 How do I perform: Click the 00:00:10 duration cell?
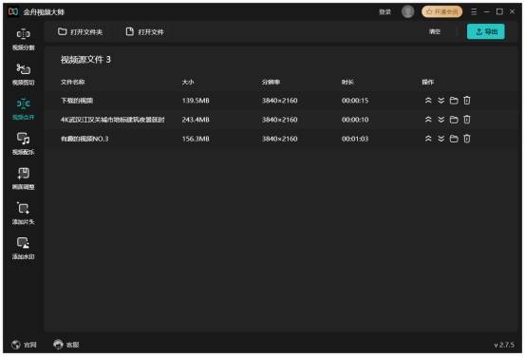pyautogui.click(x=355, y=120)
